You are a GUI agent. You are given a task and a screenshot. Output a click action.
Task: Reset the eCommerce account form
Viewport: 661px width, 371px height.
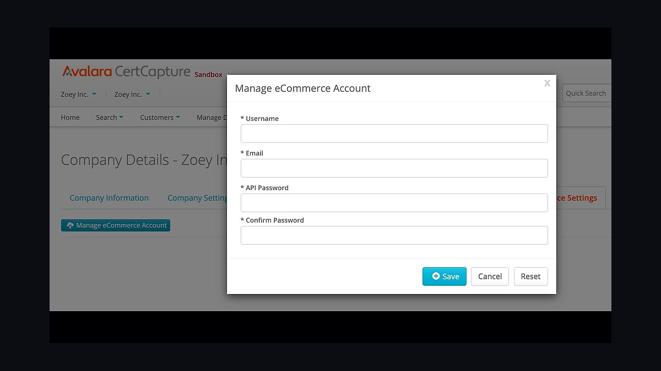531,276
